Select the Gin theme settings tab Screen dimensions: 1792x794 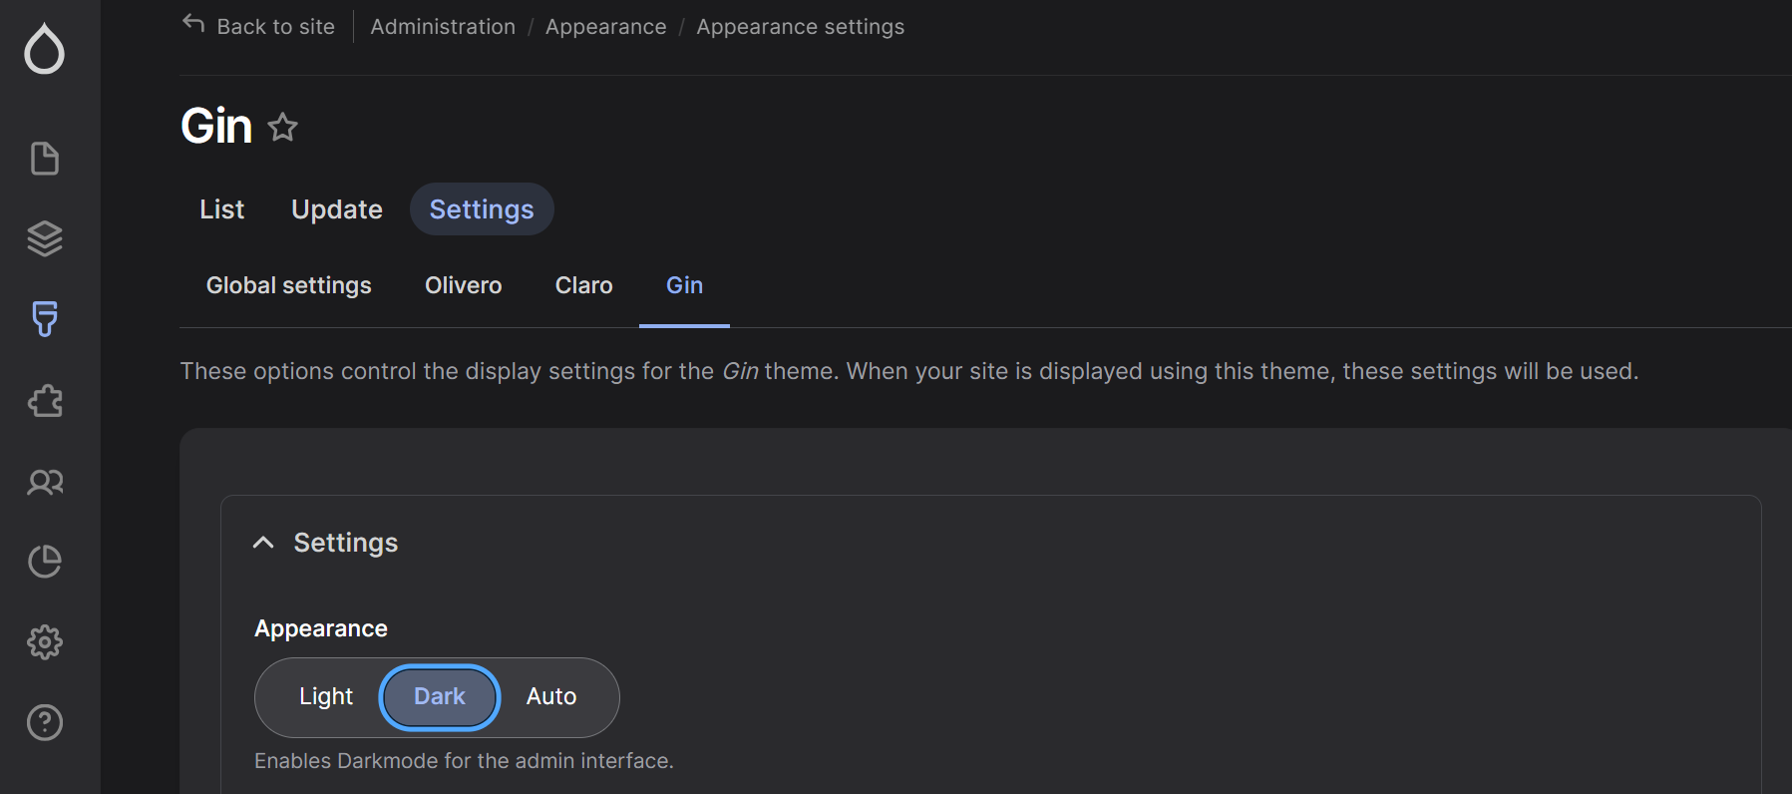coord(685,285)
